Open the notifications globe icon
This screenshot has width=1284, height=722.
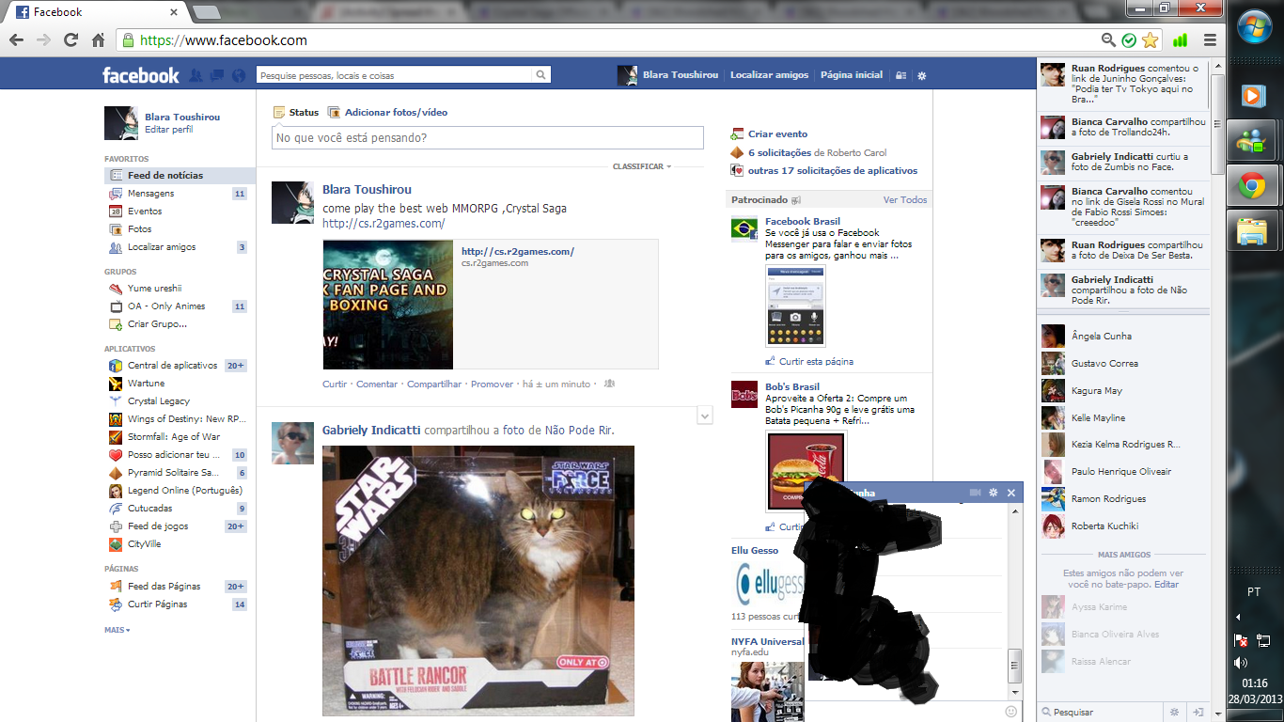coord(239,75)
